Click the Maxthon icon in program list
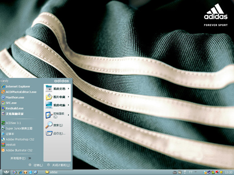 click(3, 97)
